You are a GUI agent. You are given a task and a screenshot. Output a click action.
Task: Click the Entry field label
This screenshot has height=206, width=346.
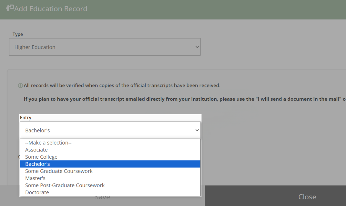(x=25, y=118)
